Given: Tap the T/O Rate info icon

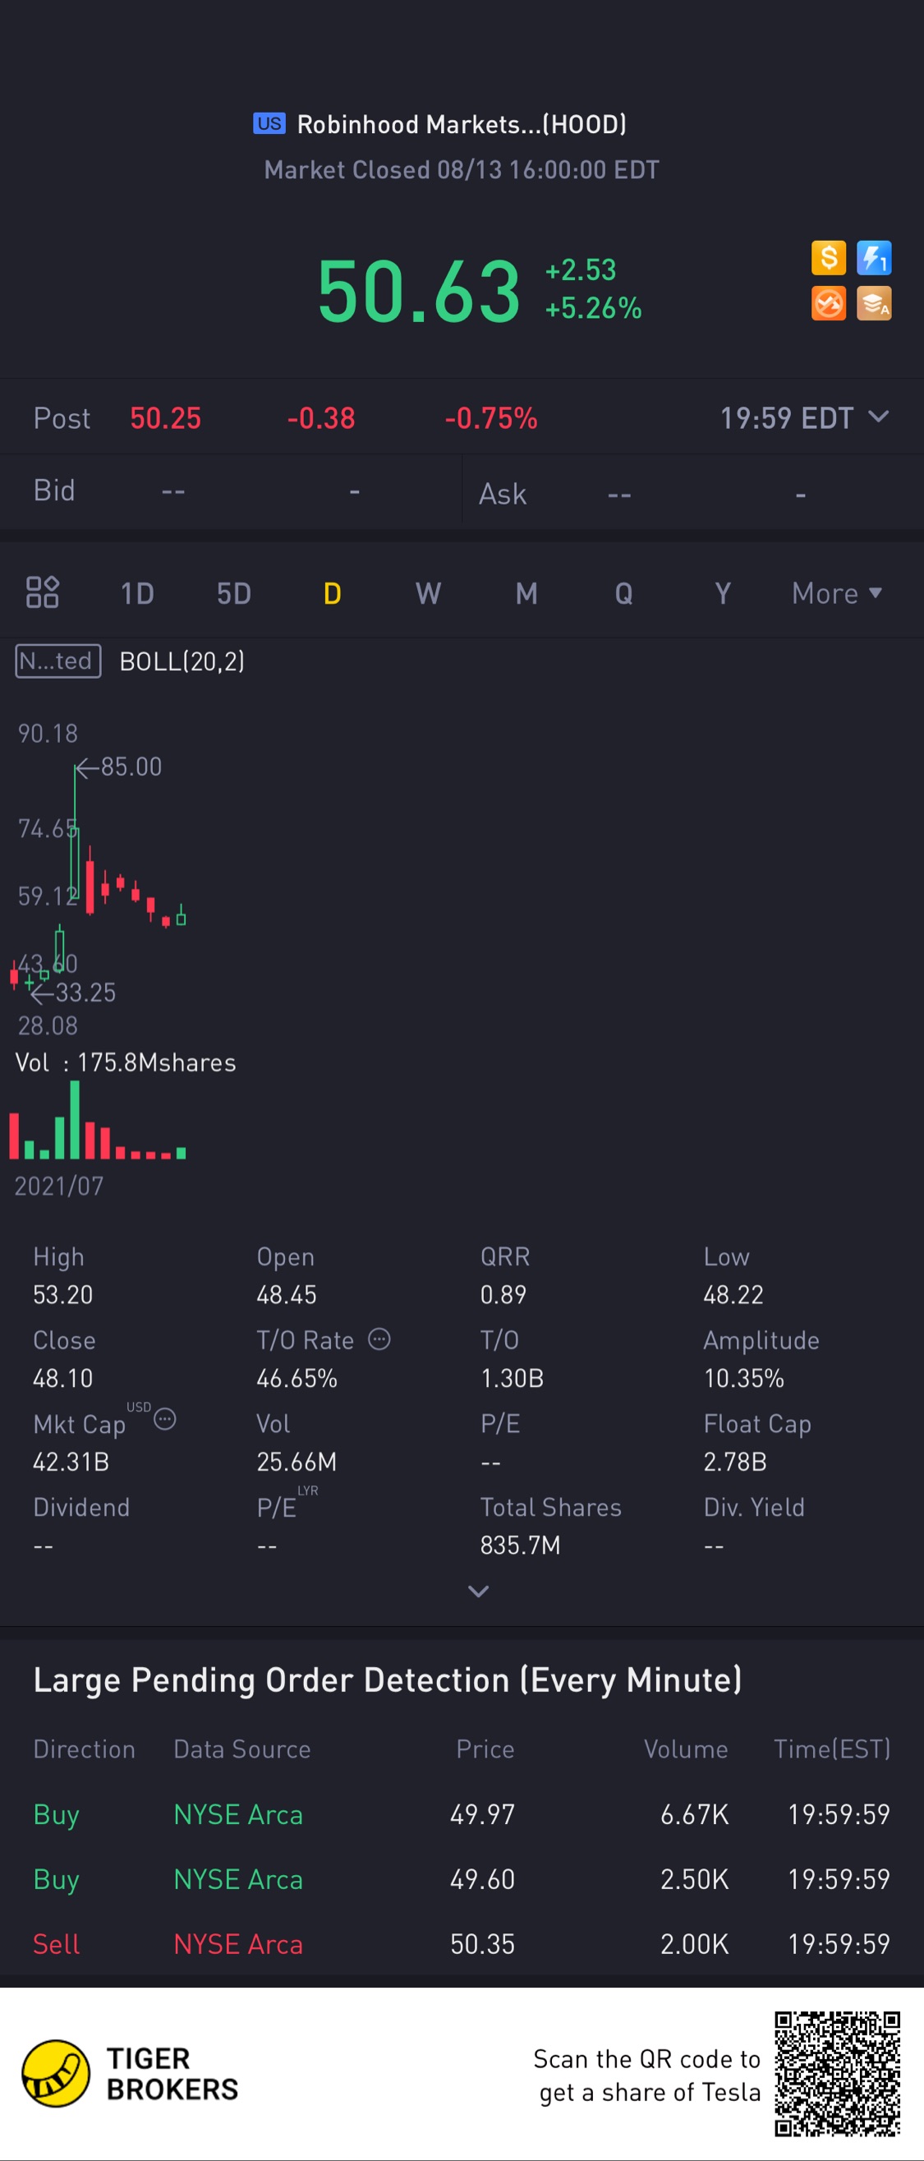Looking at the screenshot, I should tap(379, 1339).
